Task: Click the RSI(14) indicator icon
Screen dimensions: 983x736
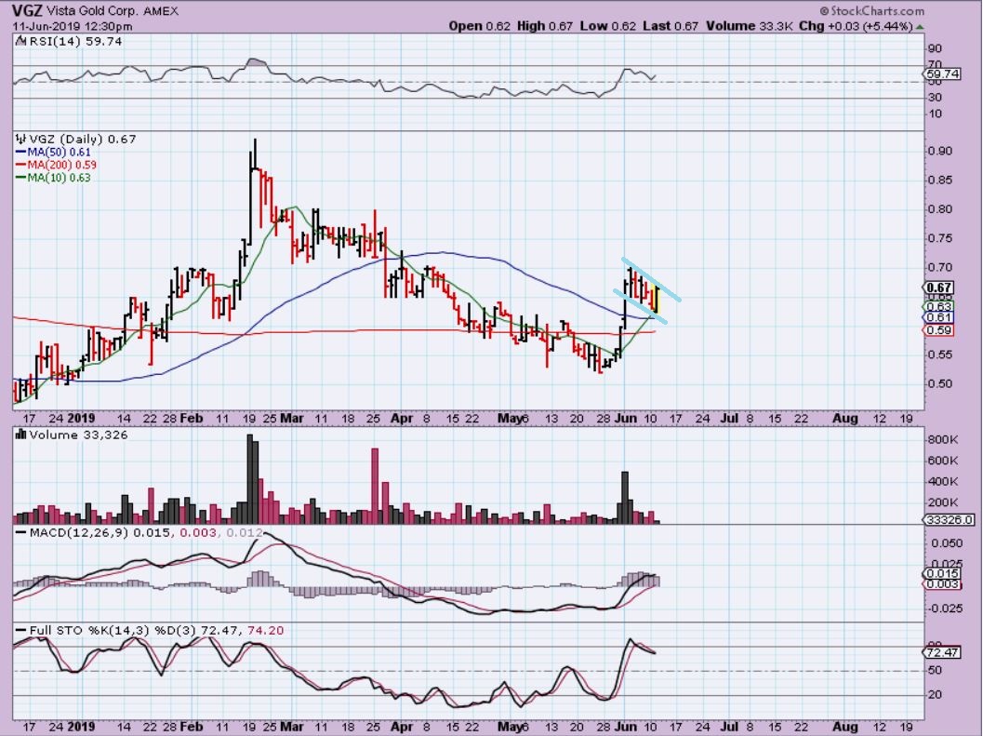Action: point(20,42)
